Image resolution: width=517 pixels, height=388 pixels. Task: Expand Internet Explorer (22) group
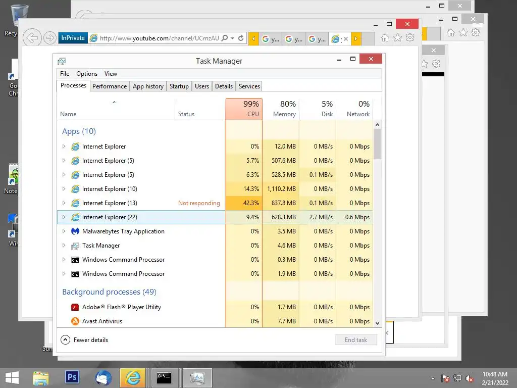pyautogui.click(x=64, y=217)
